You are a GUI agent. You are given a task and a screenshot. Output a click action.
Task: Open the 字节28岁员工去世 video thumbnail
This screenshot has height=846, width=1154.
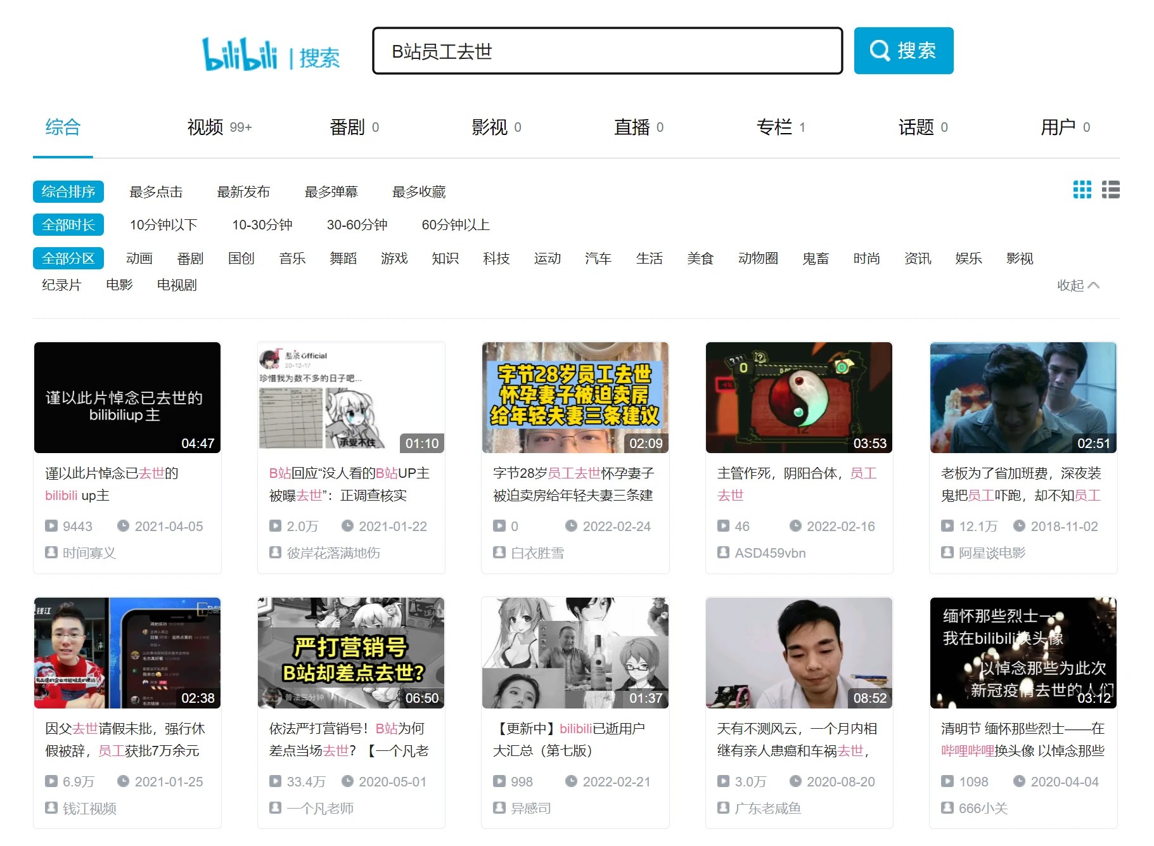[575, 397]
